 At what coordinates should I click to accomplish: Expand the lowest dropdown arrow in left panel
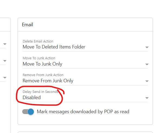pyautogui.click(x=5, y=78)
